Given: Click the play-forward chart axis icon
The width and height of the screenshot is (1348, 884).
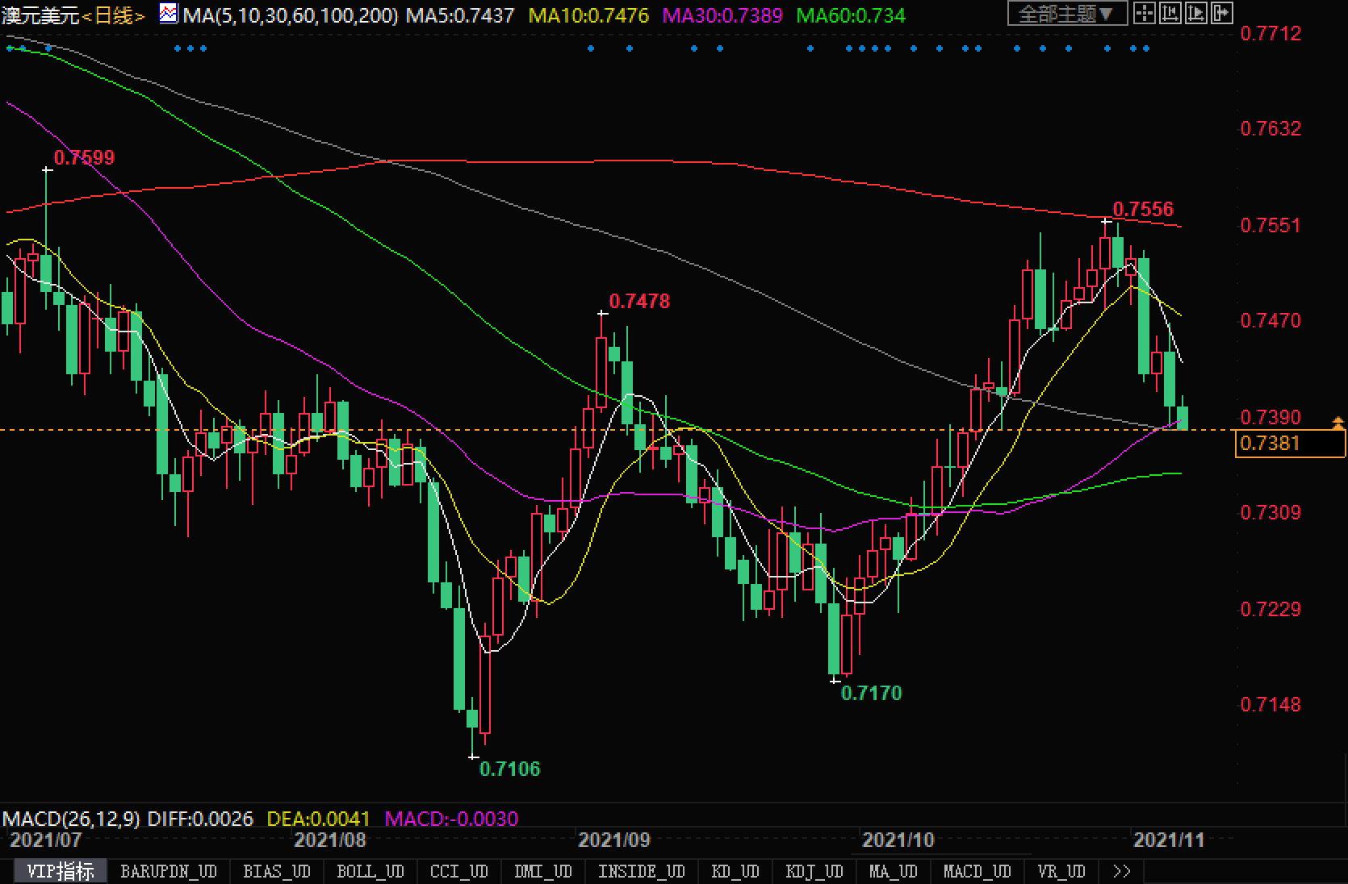Looking at the screenshot, I should click(x=1196, y=13).
